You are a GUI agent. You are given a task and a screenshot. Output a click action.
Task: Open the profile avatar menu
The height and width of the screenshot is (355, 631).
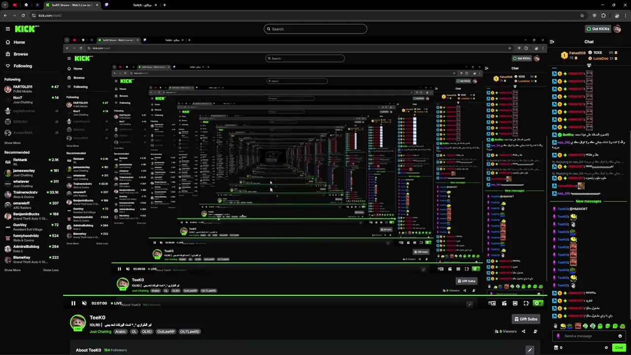pos(618,29)
